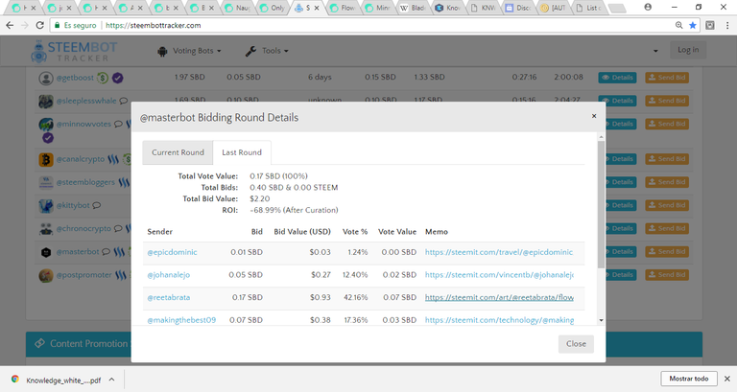Click the steem icon beside @masterbot
Image resolution: width=737 pixels, height=392 pixels.
click(x=119, y=252)
